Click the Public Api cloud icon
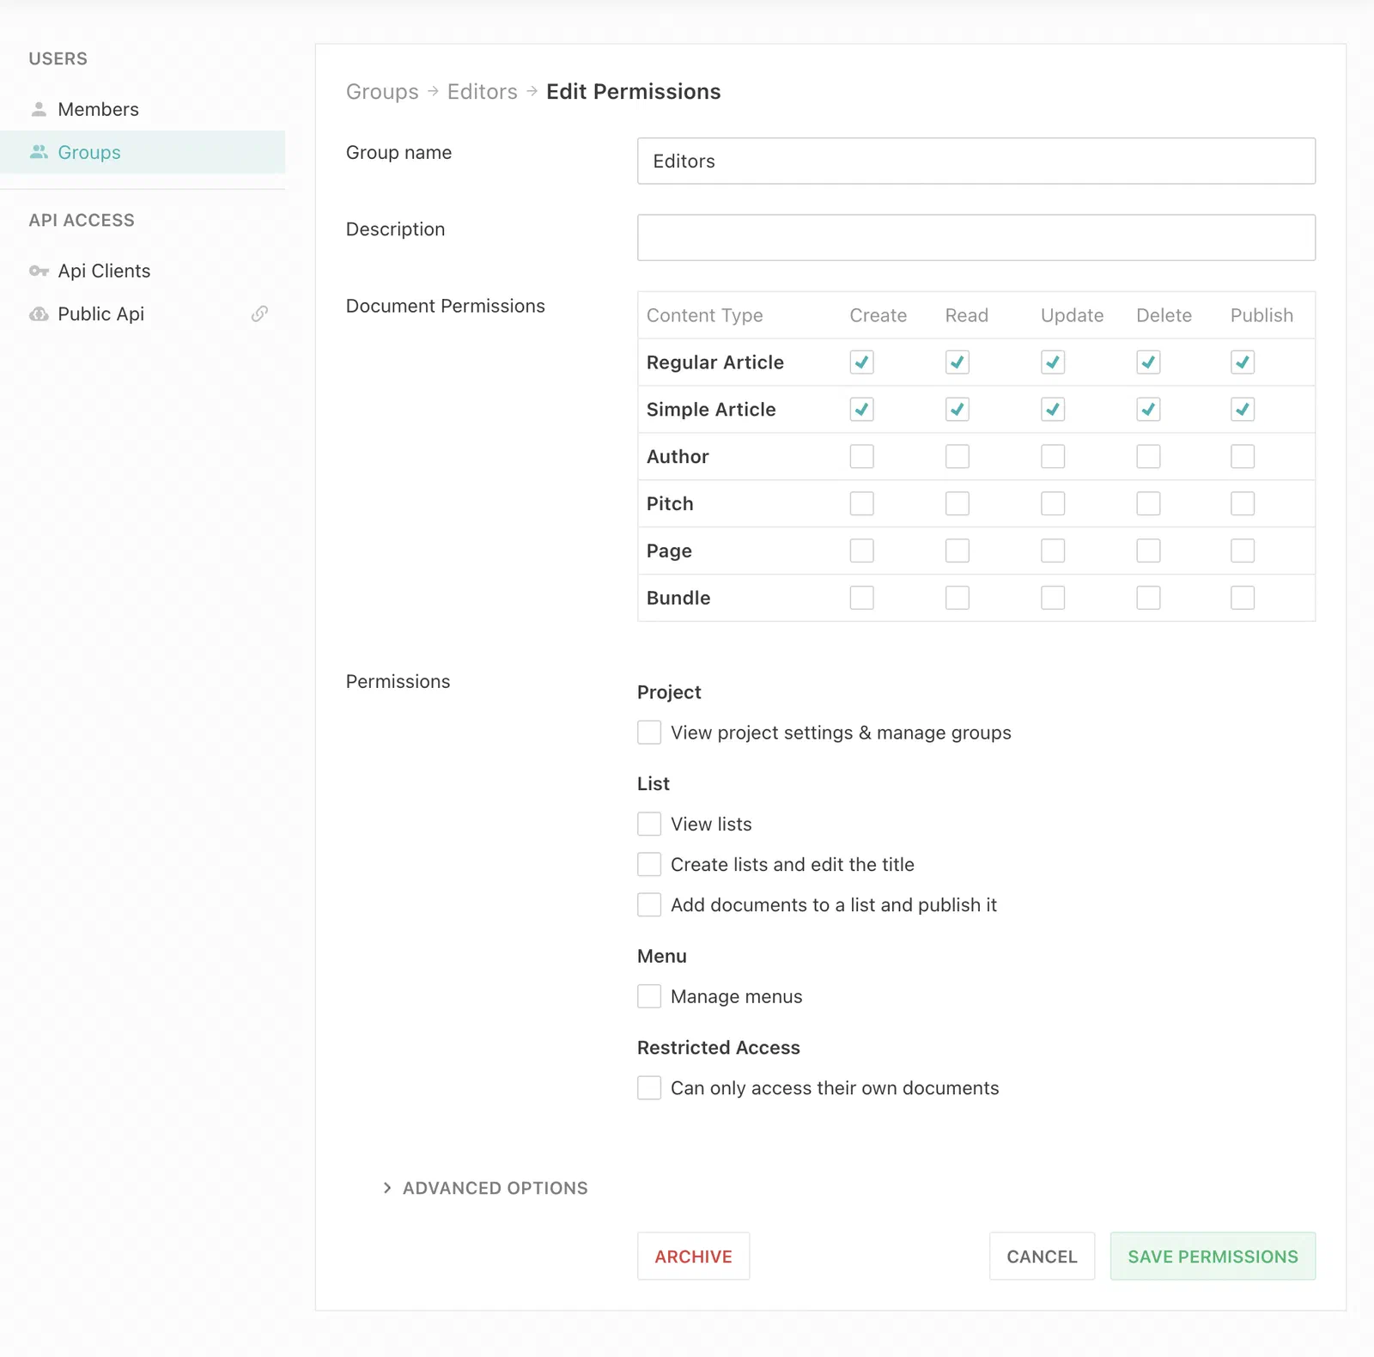 tap(39, 313)
